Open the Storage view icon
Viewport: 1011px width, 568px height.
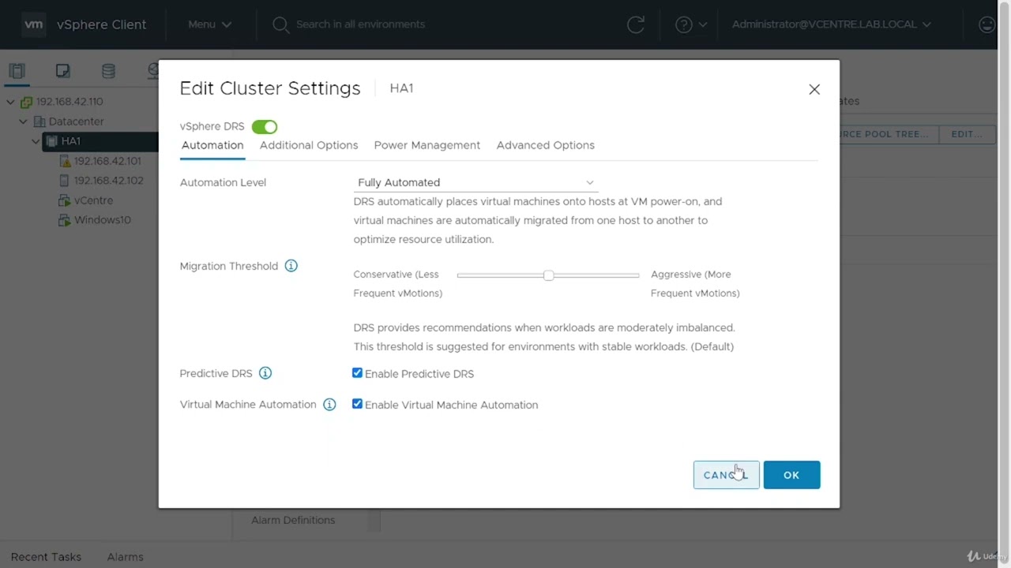(108, 71)
